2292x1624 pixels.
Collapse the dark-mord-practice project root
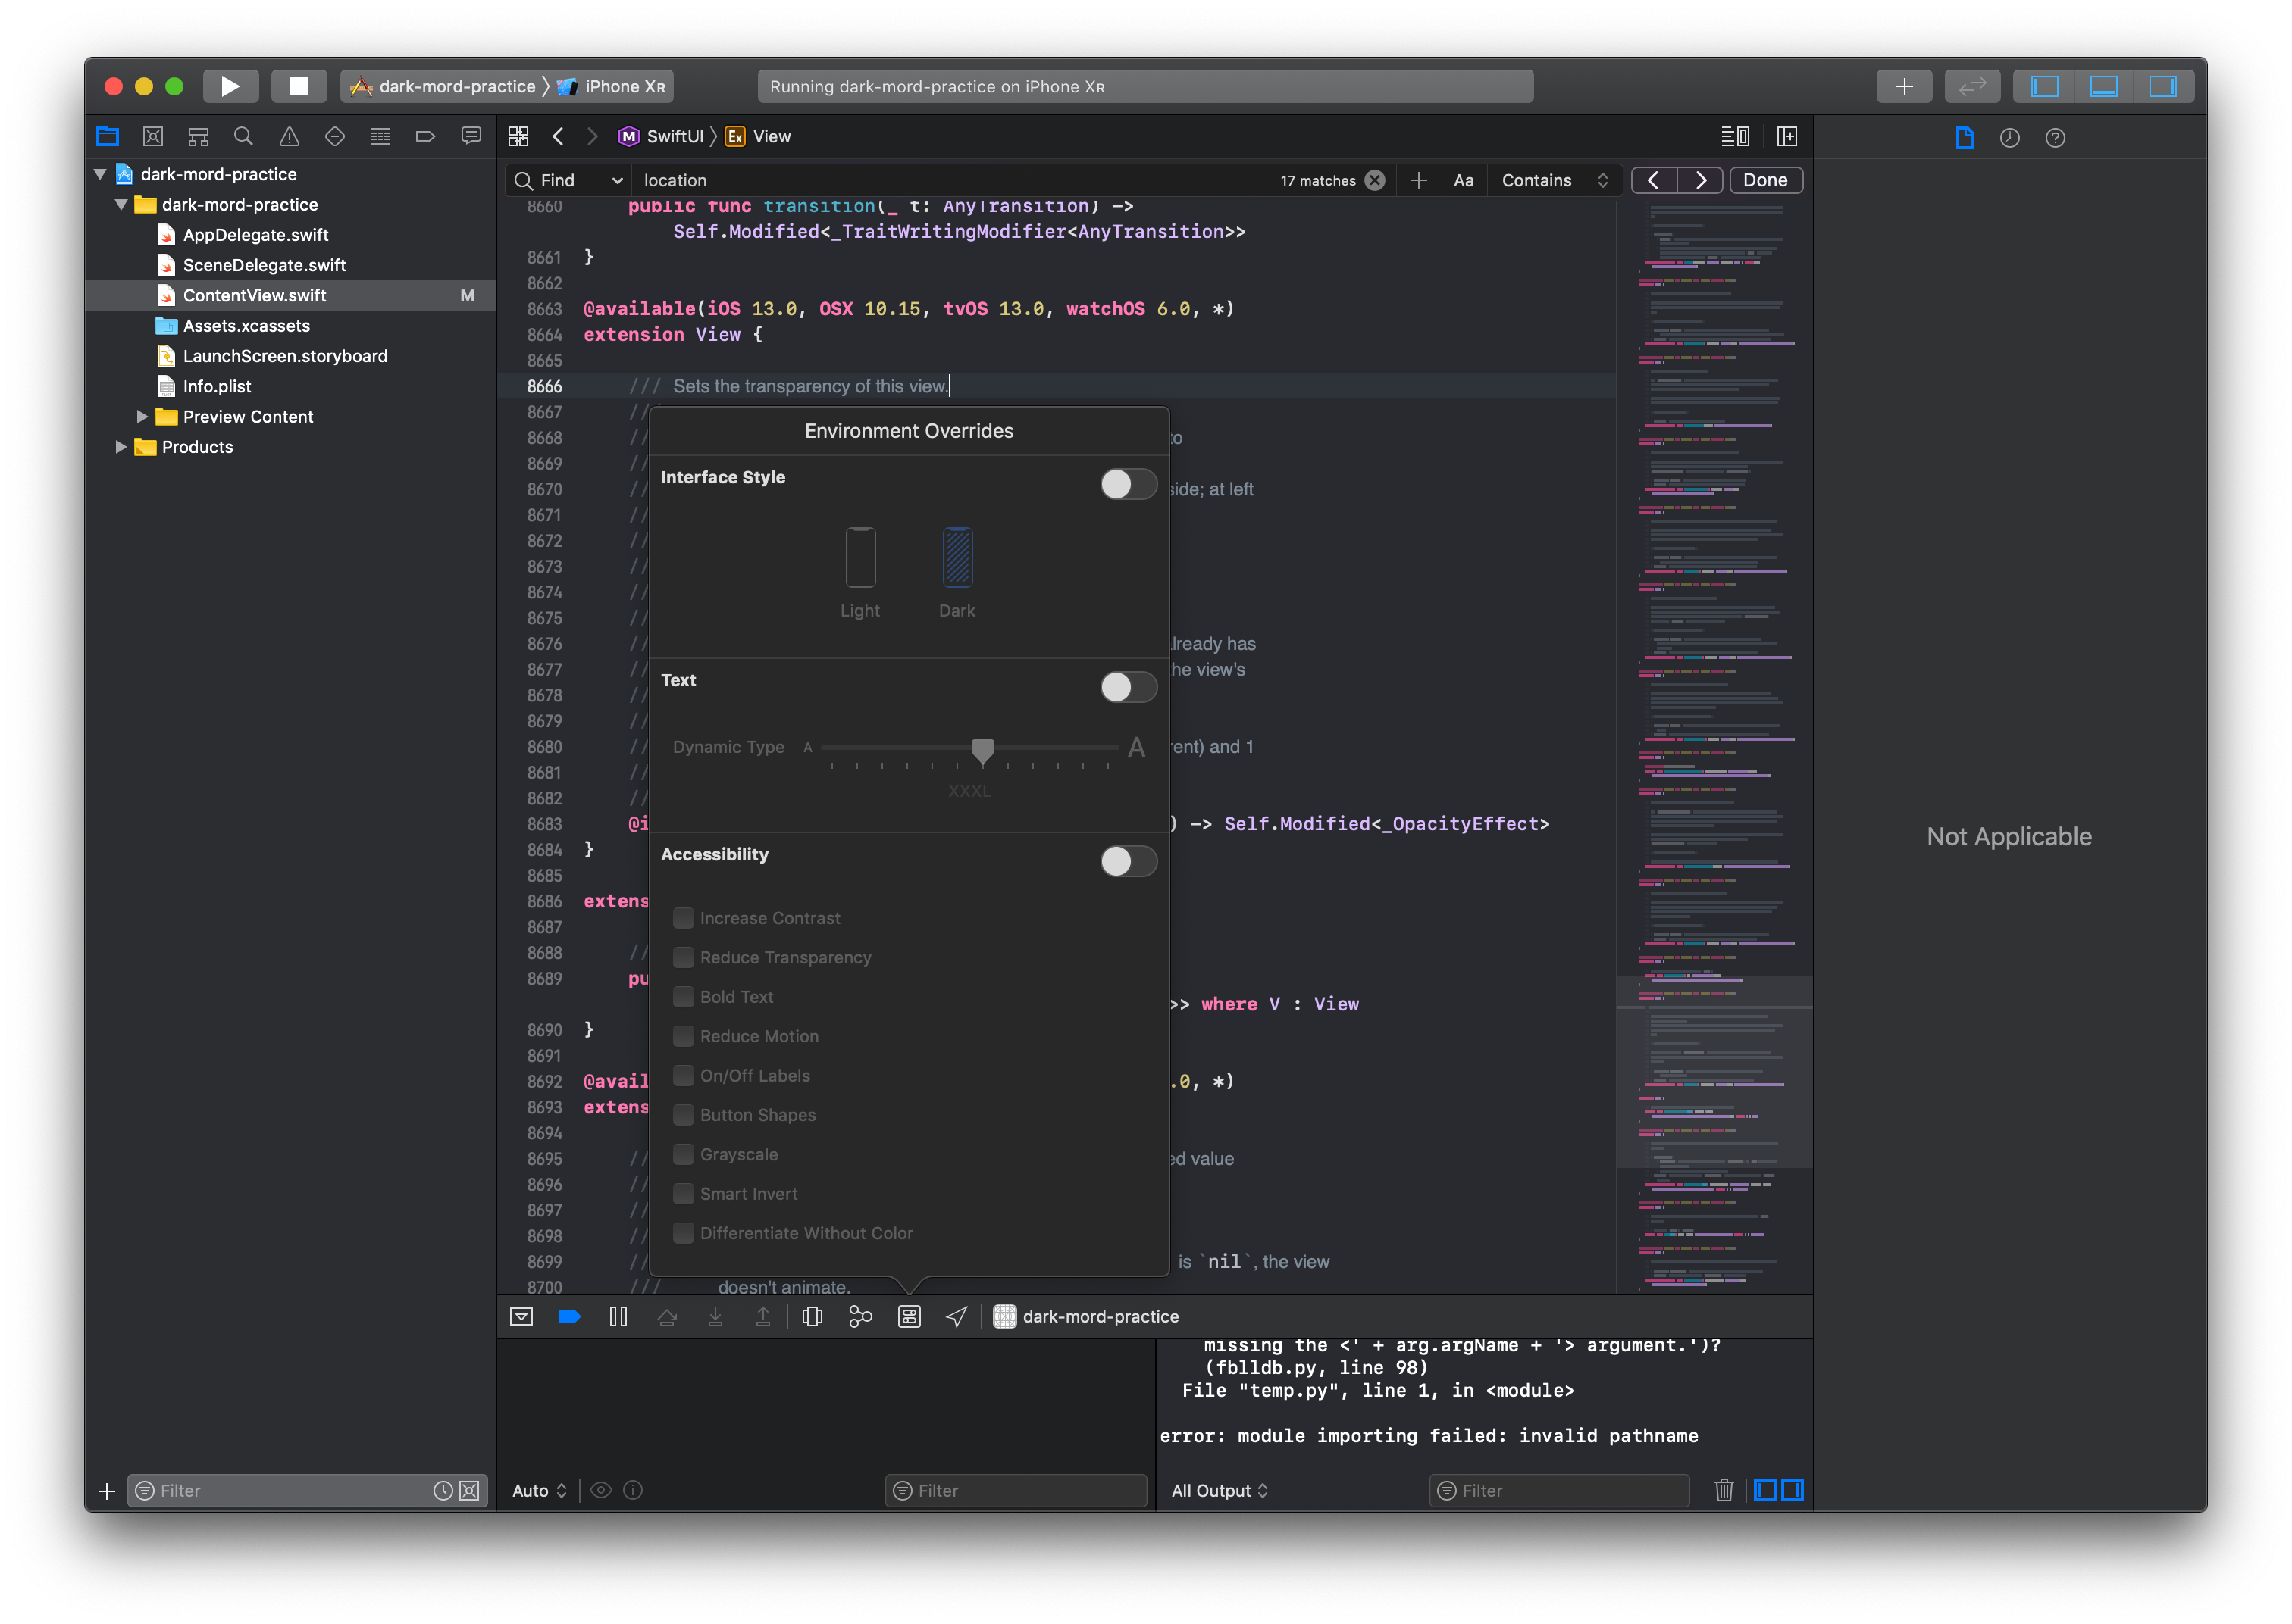(x=100, y=174)
